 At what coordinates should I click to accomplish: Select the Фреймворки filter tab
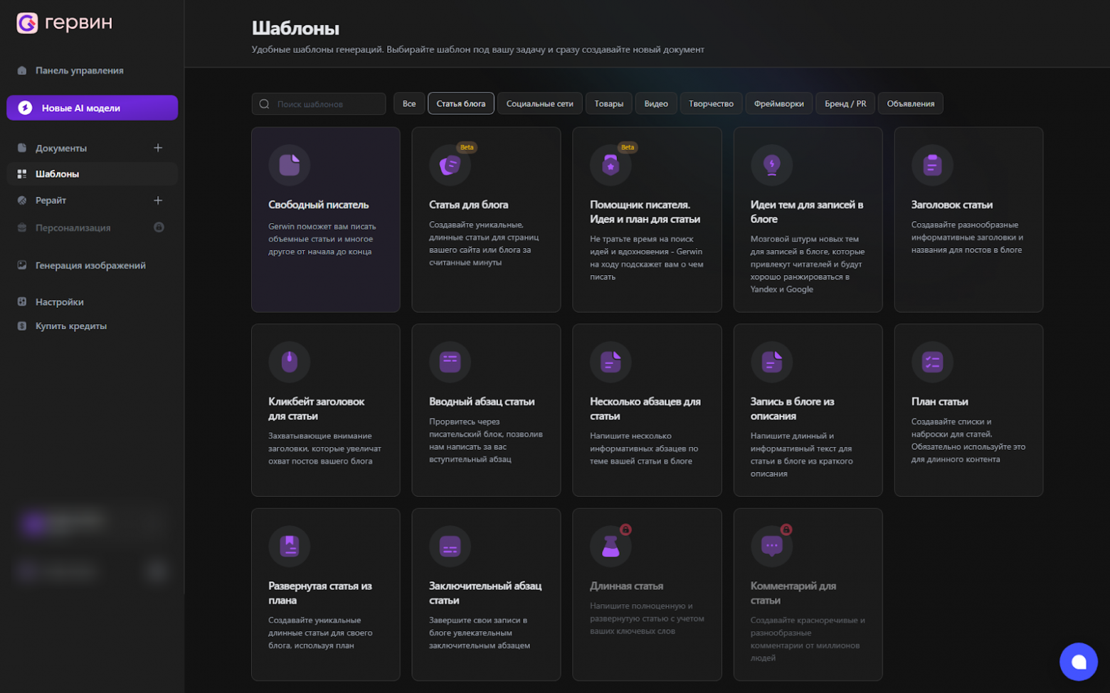(779, 104)
